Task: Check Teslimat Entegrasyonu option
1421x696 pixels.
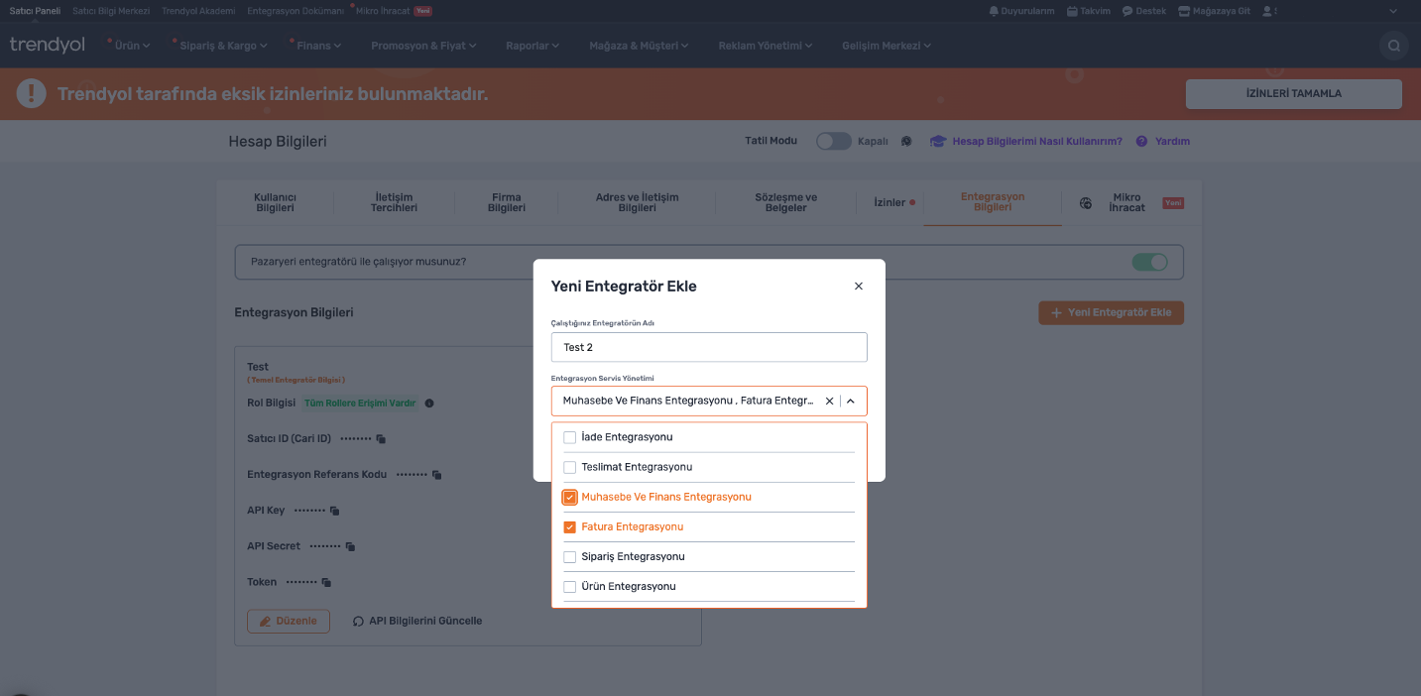Action: coord(569,467)
